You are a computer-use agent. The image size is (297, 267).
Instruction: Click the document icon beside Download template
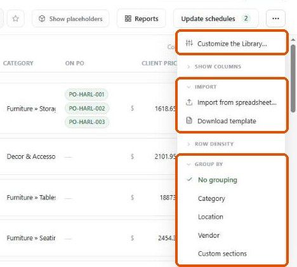189,121
